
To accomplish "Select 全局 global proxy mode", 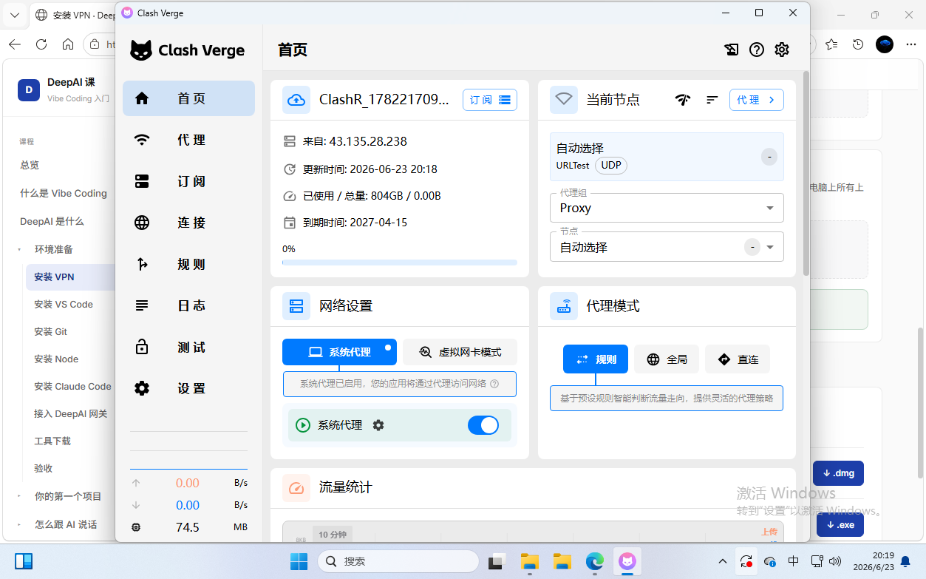I will 667,359.
